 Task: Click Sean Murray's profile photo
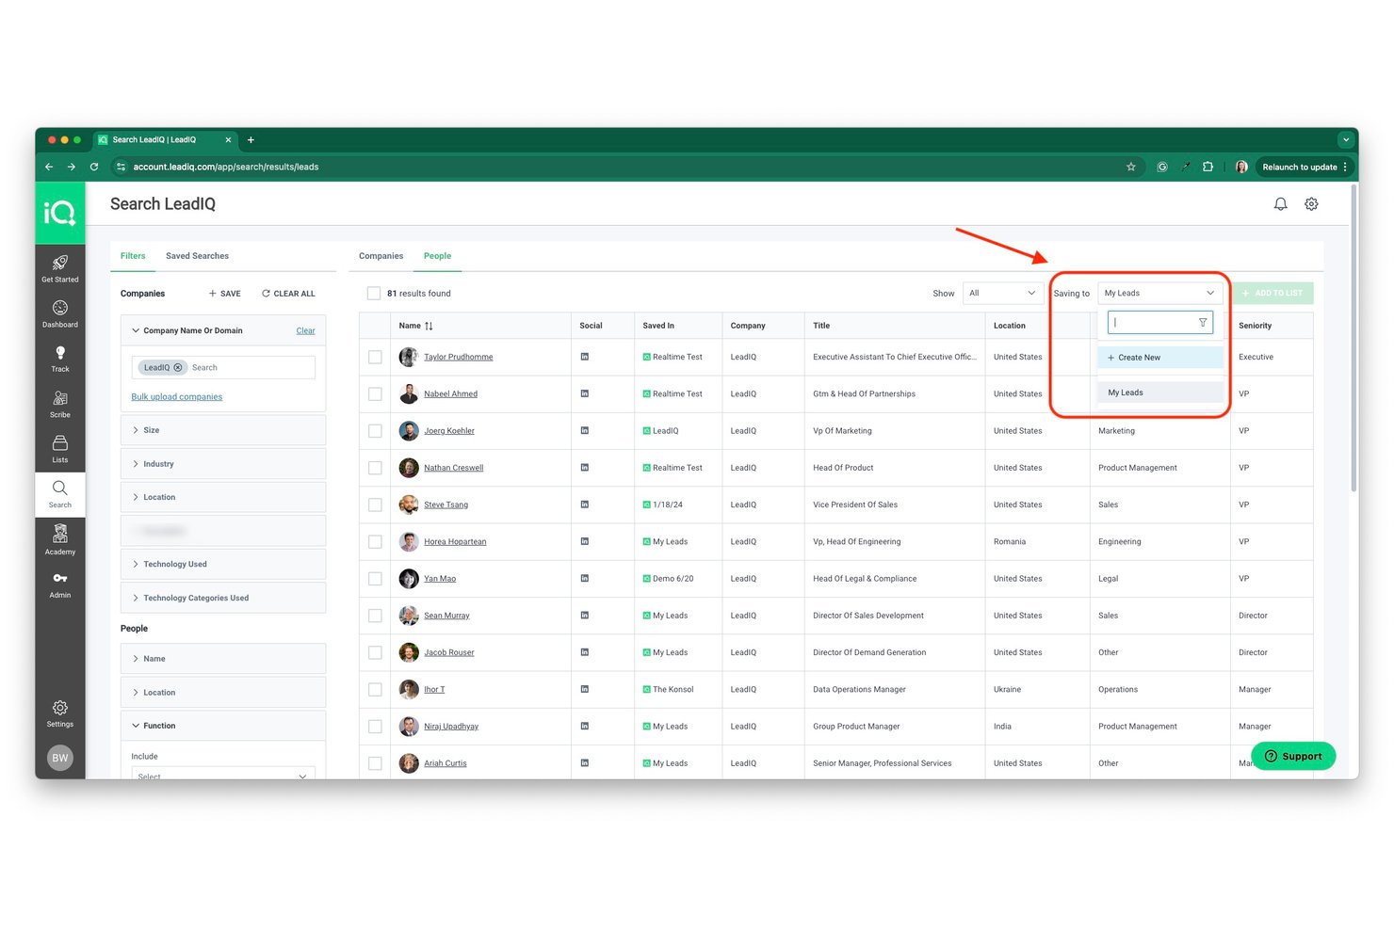pyautogui.click(x=409, y=616)
